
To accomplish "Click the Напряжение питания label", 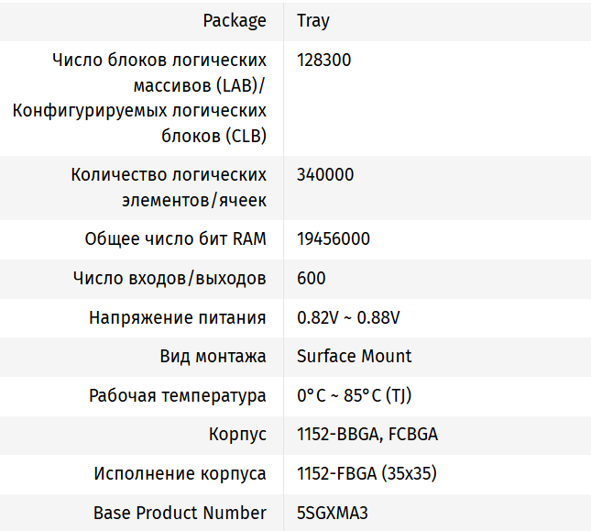I will tap(178, 317).
